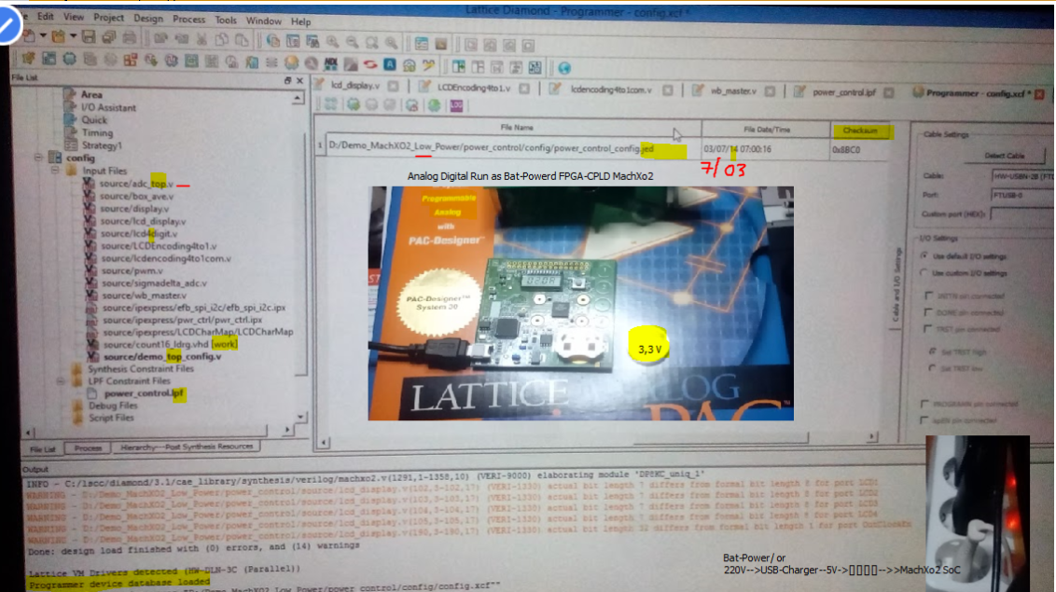The height and width of the screenshot is (592, 1056).
Task: Select Use default I/O settings radio
Action: 924,255
